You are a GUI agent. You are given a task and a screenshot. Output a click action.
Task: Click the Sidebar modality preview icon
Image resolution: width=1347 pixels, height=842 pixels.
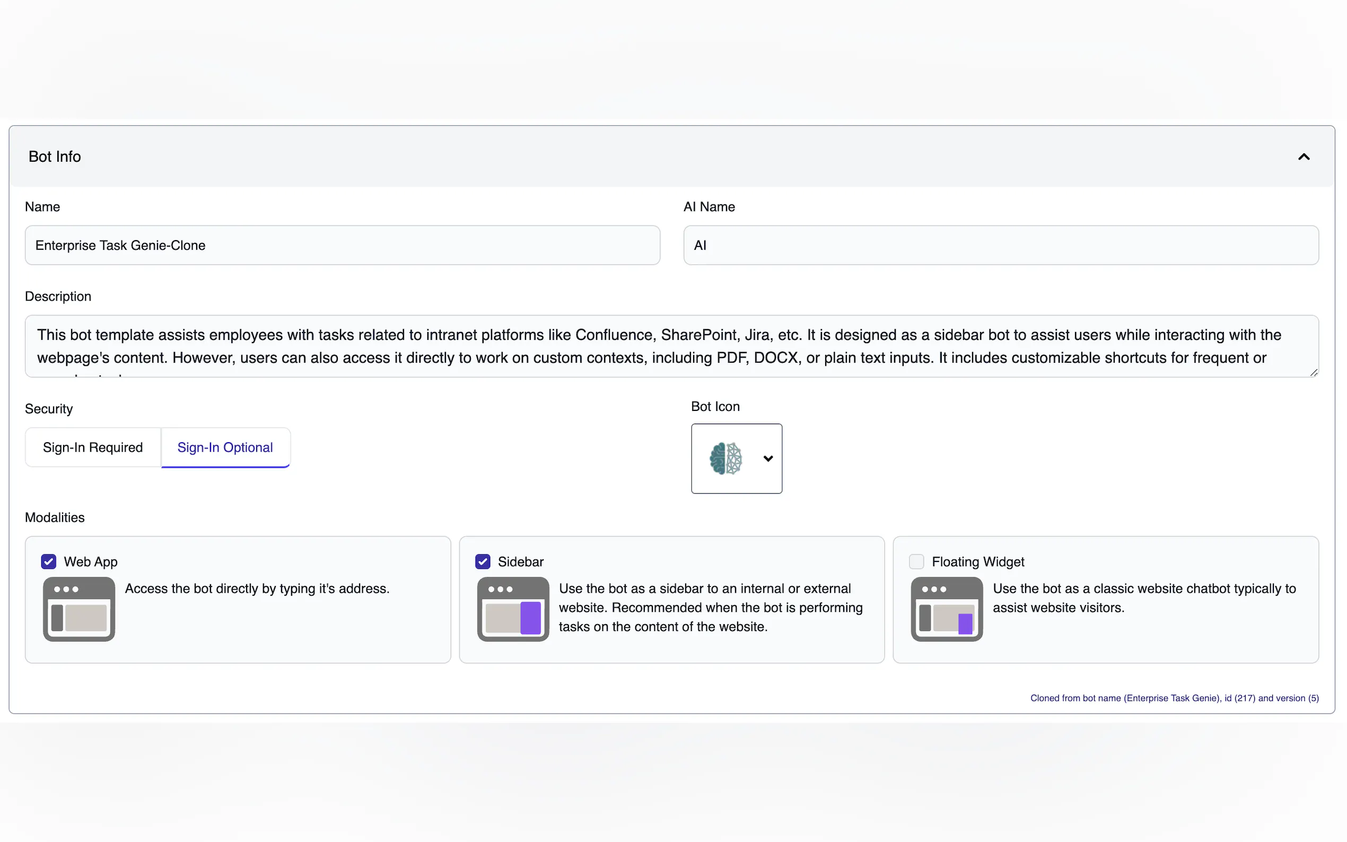tap(512, 609)
